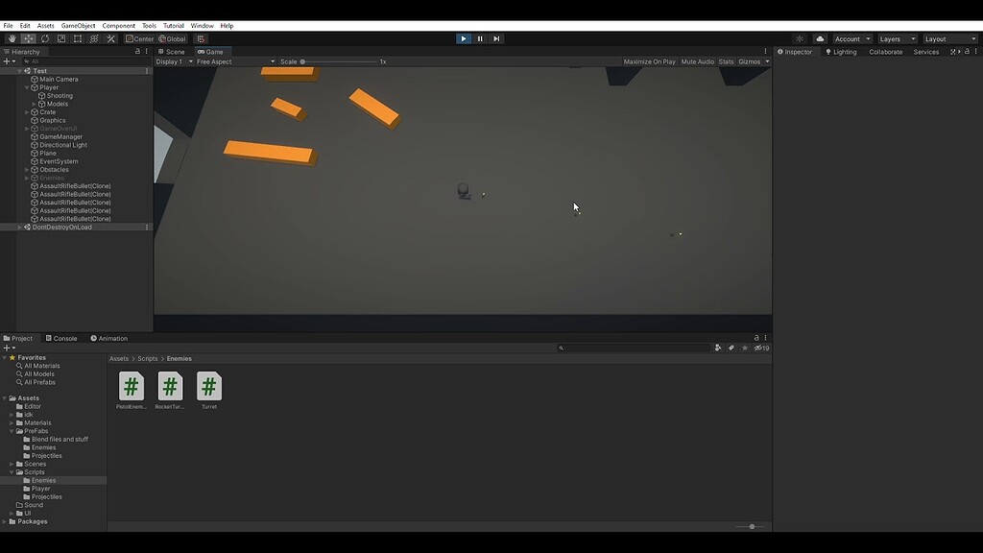Image resolution: width=983 pixels, height=553 pixels.
Task: Open the custom editor tools icon
Action: click(110, 38)
